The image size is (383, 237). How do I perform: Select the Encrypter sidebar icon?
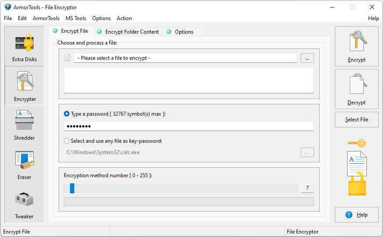24,86
